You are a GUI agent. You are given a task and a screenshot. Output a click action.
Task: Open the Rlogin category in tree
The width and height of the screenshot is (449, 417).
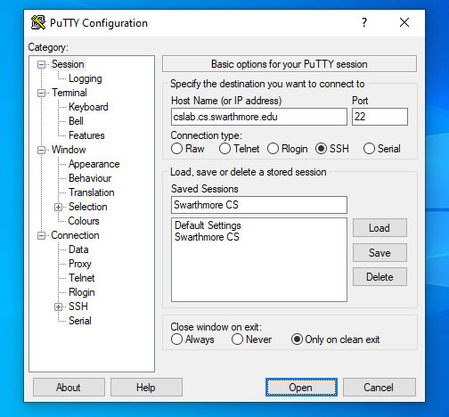pos(82,292)
